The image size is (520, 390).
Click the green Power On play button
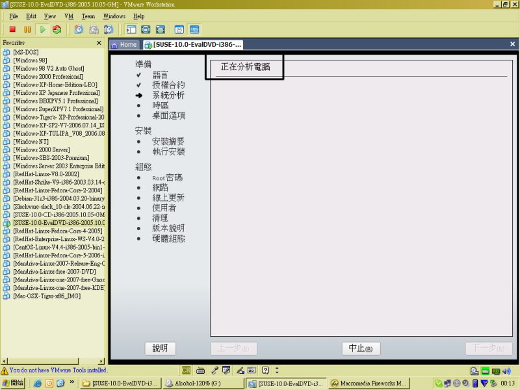pos(42,29)
